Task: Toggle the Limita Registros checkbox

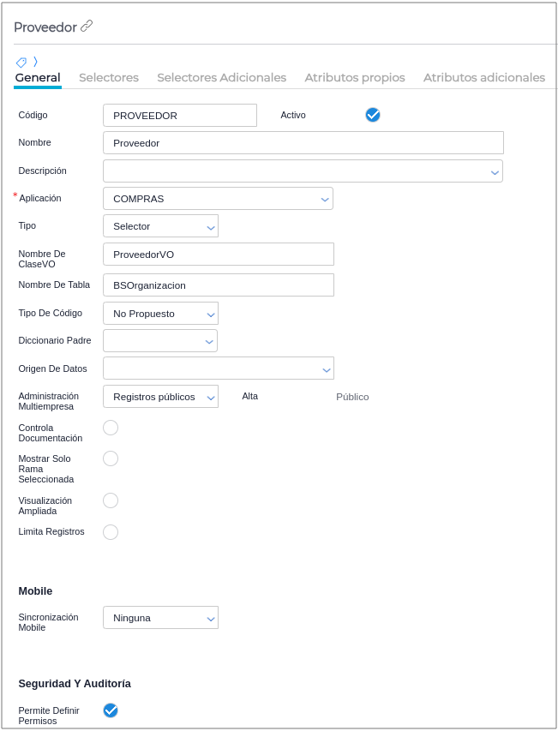Action: pyautogui.click(x=111, y=532)
